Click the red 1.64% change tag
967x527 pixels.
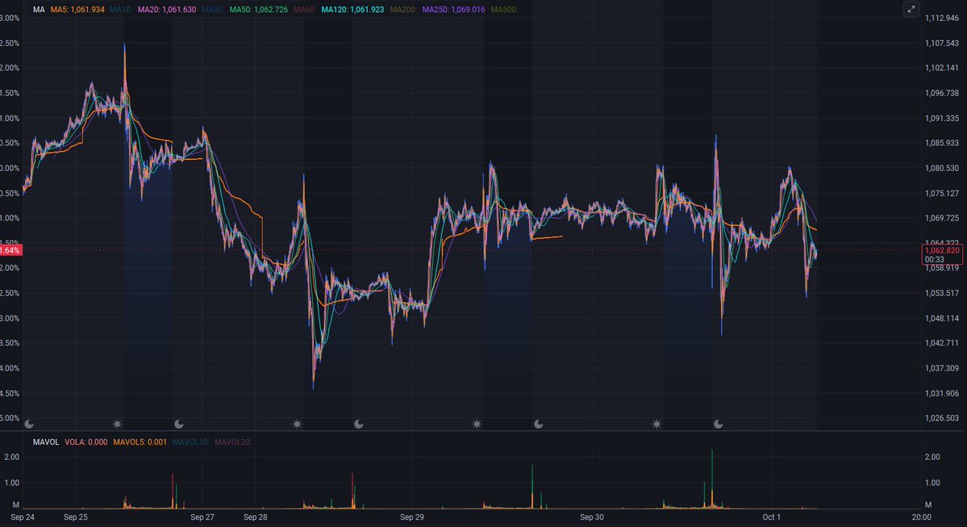click(x=10, y=250)
